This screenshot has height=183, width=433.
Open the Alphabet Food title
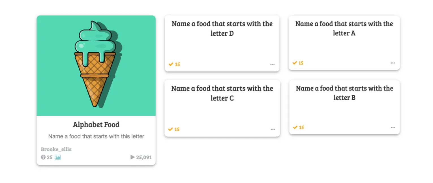point(96,125)
